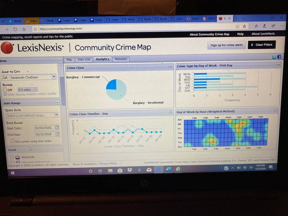The width and height of the screenshot is (288, 216).
Task: Open Terms & Conditions link
Action: pyautogui.click(x=84, y=164)
